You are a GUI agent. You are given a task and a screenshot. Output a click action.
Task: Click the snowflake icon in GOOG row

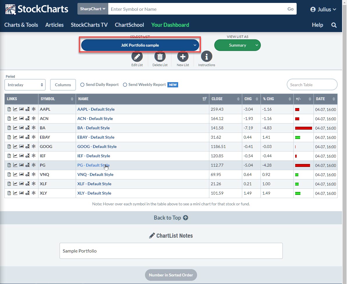33,147
